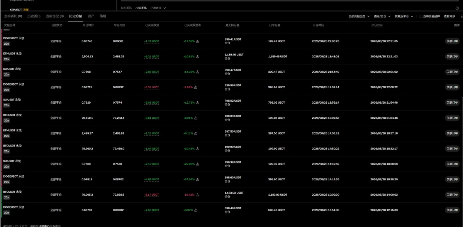This screenshot has width=463, height=227.
Task: Share the -10.42% BTCUSDT loss
Action: (198, 195)
